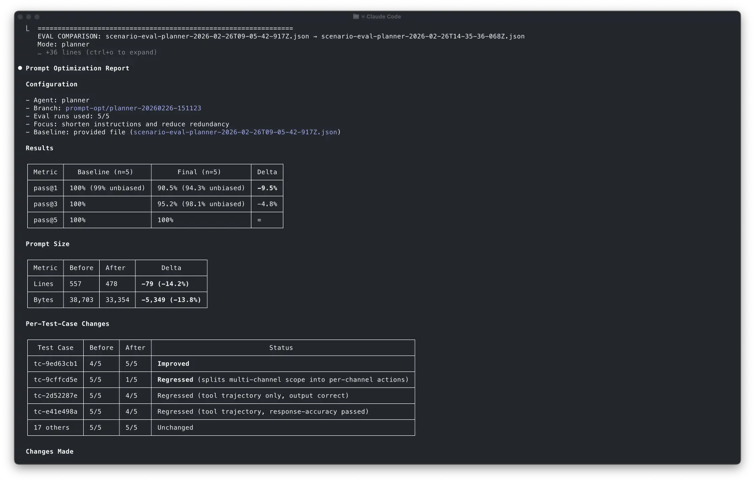
Task: Click the arrow between the eval JSON filenames
Action: 315,37
